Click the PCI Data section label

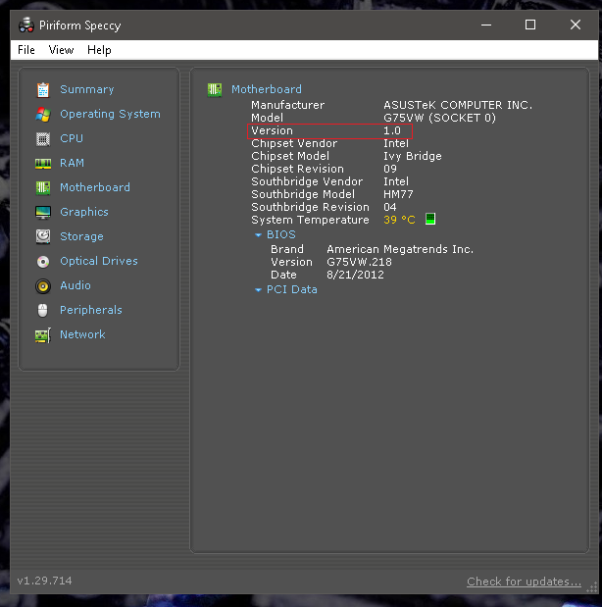[292, 289]
